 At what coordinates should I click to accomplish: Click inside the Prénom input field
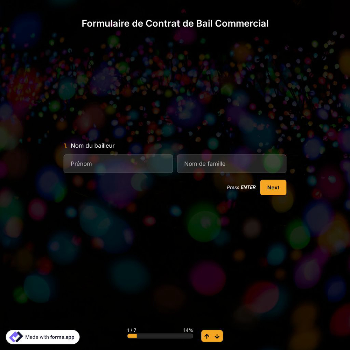tap(118, 163)
